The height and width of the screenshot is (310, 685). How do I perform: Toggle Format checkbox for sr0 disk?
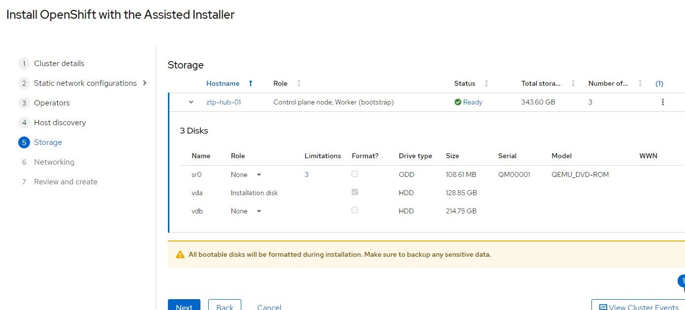coord(355,174)
